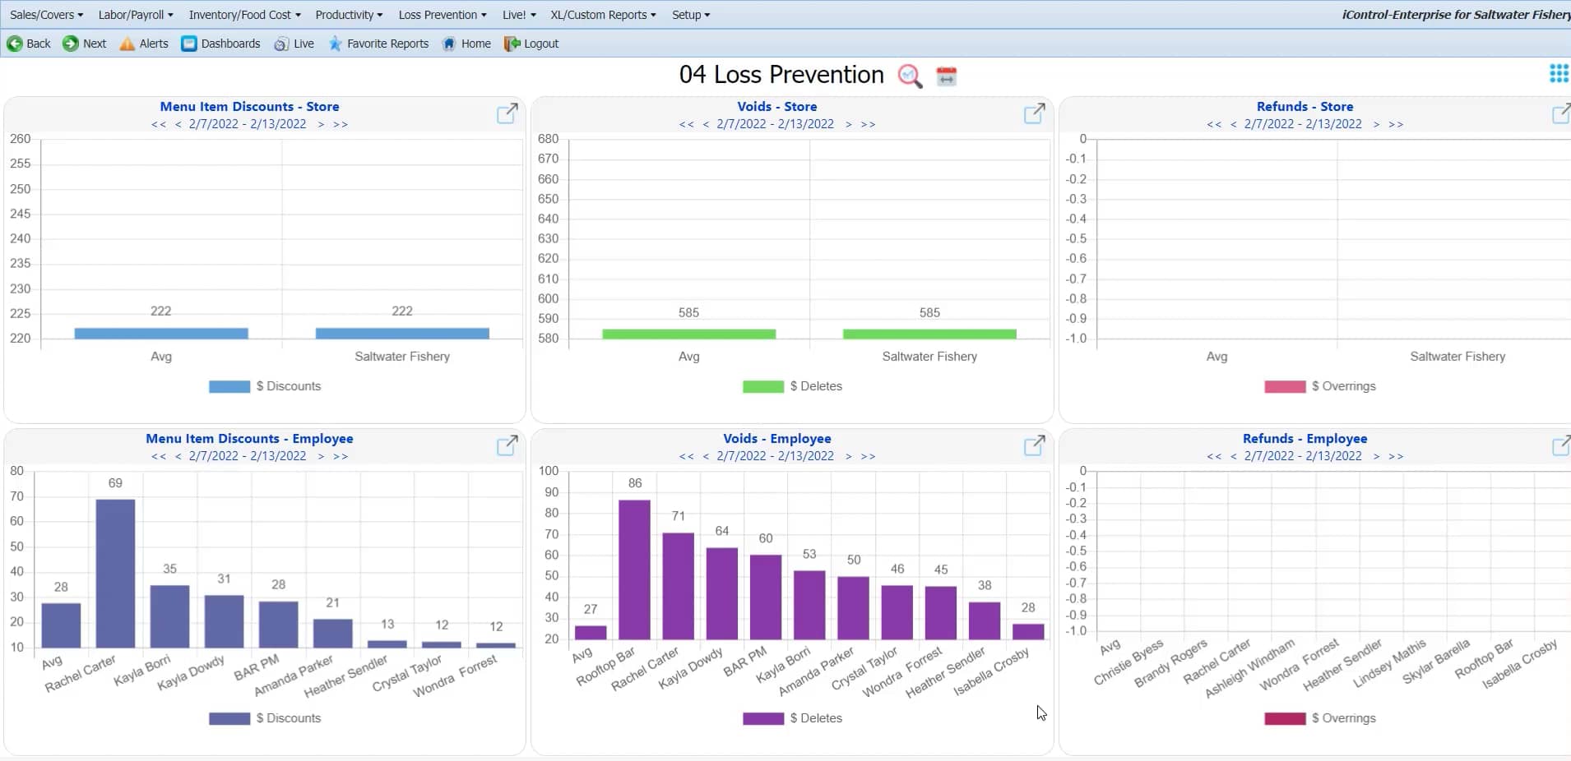Open Live data view
1571x761 pixels.
[x=294, y=44]
